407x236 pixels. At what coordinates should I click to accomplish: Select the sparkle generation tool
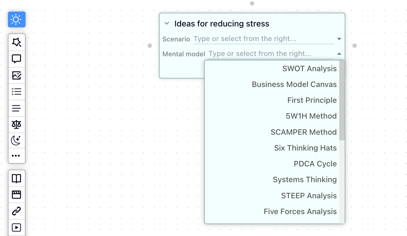(17, 42)
